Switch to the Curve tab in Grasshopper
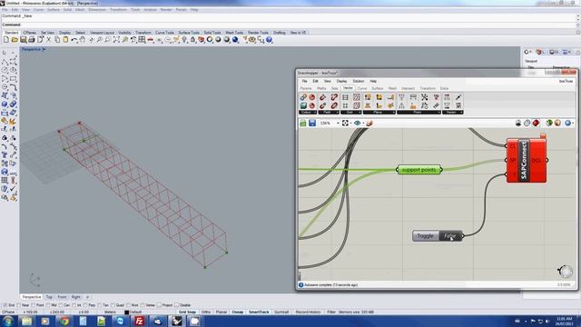The image size is (581, 327). pyautogui.click(x=362, y=88)
